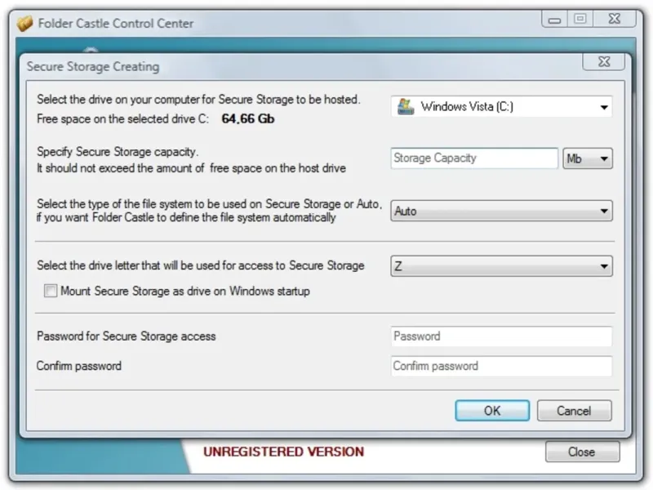Minimize the Folder Castle Control Center window
The width and height of the screenshot is (653, 490).
pos(554,19)
